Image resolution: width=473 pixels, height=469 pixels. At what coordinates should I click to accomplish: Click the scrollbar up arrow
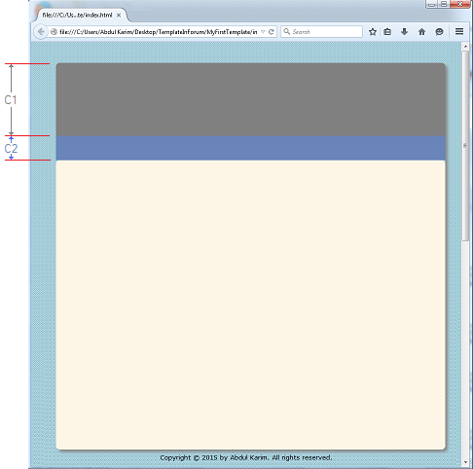pos(465,47)
